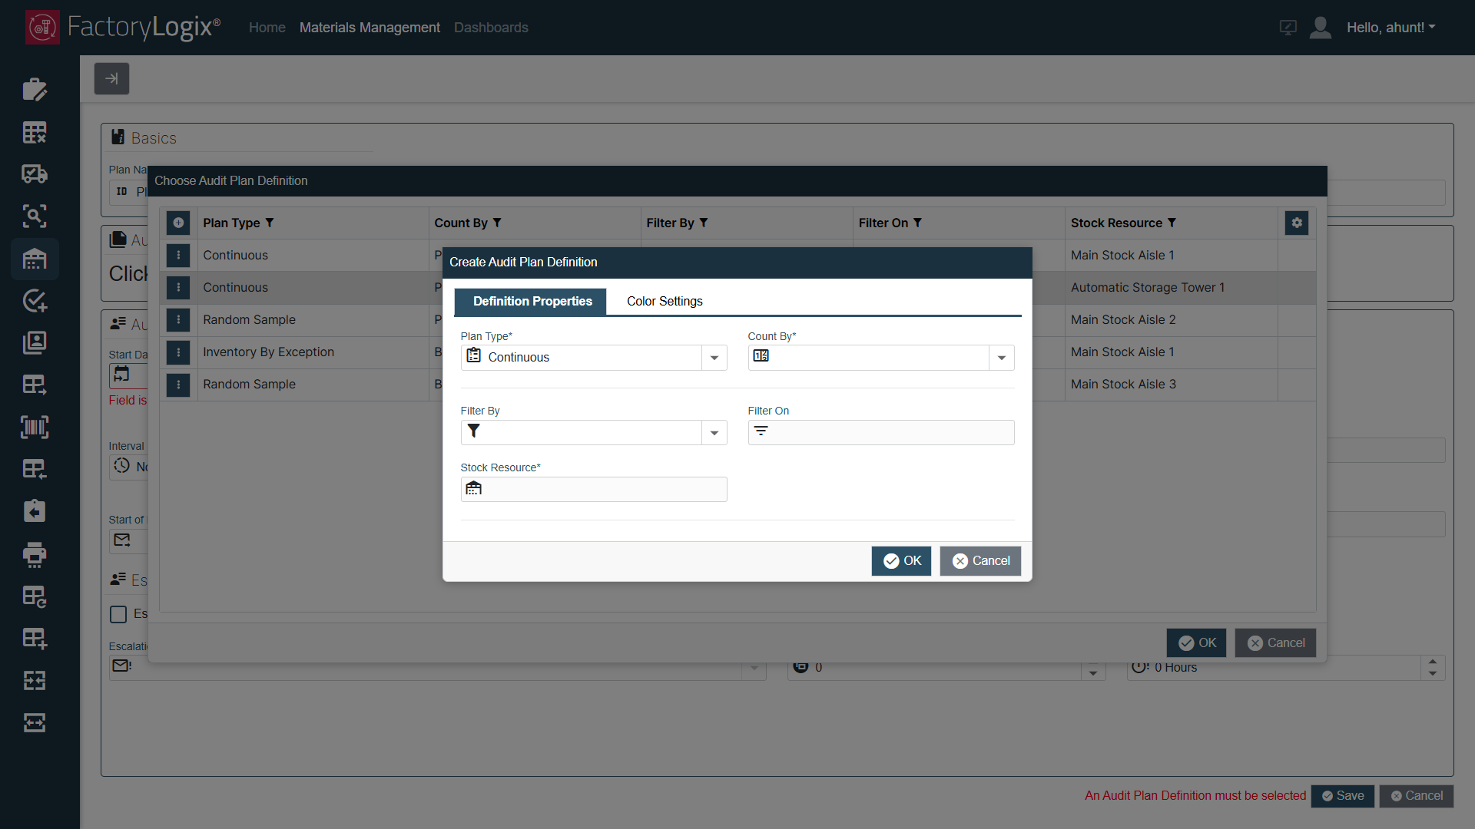Viewport: 1475px width, 829px height.
Task: Check the Escalation checkbox on the left panel
Action: (118, 614)
